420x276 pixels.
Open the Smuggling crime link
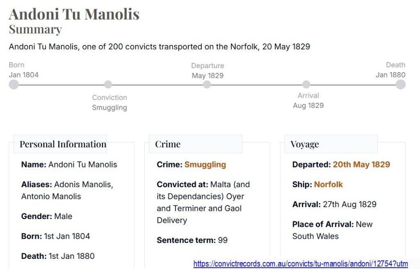pos(205,165)
